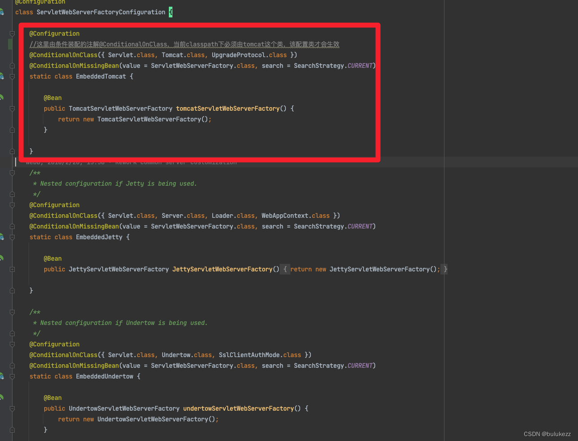Collapse fold marker on static class EmbeddedTomcat line

pyautogui.click(x=12, y=76)
